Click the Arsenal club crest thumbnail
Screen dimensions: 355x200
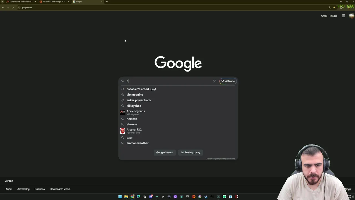coord(123,131)
